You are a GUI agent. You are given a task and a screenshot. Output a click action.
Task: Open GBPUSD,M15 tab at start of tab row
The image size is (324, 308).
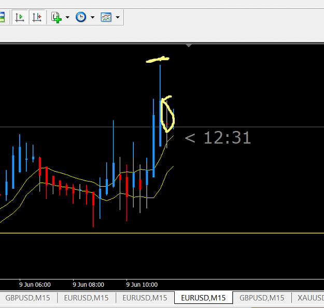coord(28,298)
